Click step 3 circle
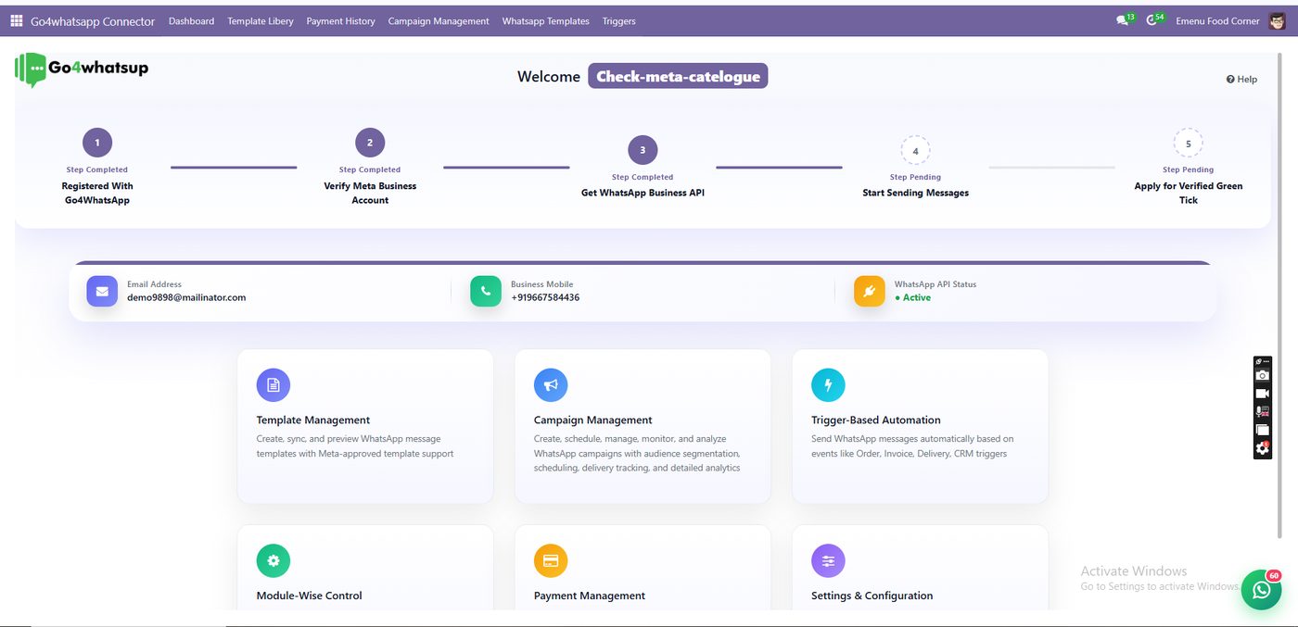The image size is (1298, 627). tap(643, 150)
